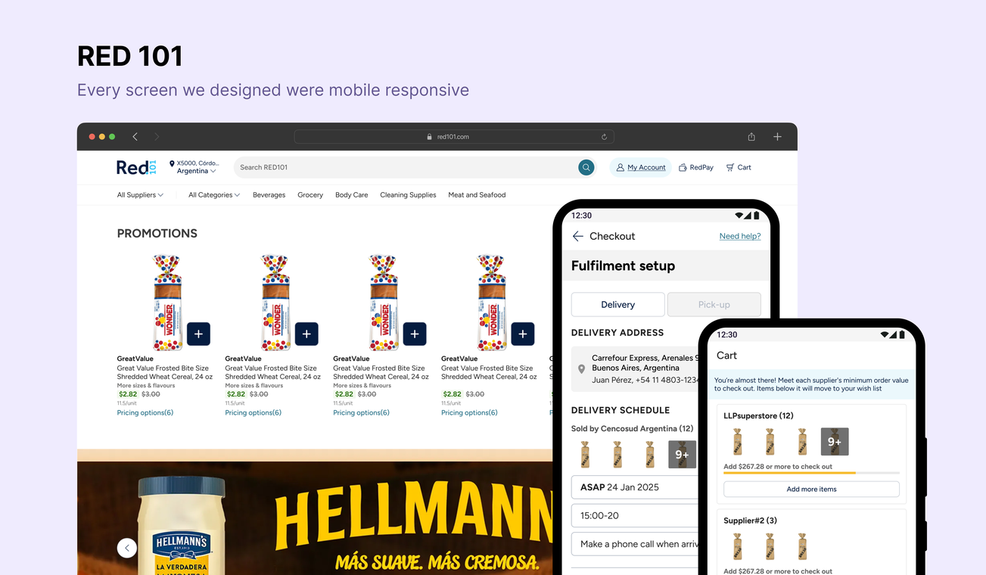Screen dimensions: 986x575
Task: Click the 9+ tile under LLPsuperstore
Action: tap(835, 442)
